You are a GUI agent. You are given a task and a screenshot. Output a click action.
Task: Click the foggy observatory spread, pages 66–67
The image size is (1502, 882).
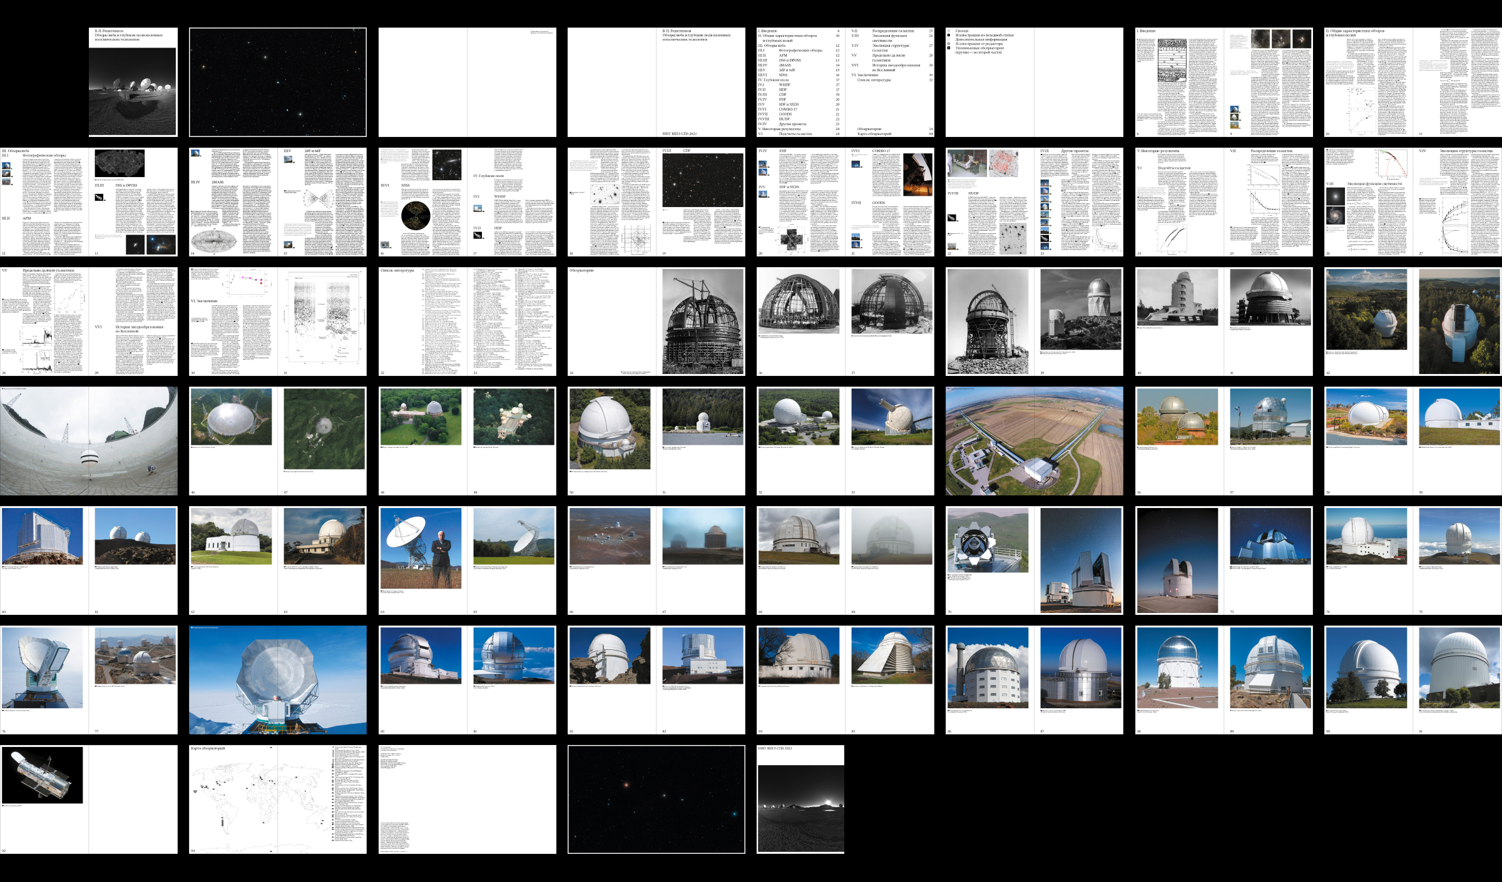point(656,560)
